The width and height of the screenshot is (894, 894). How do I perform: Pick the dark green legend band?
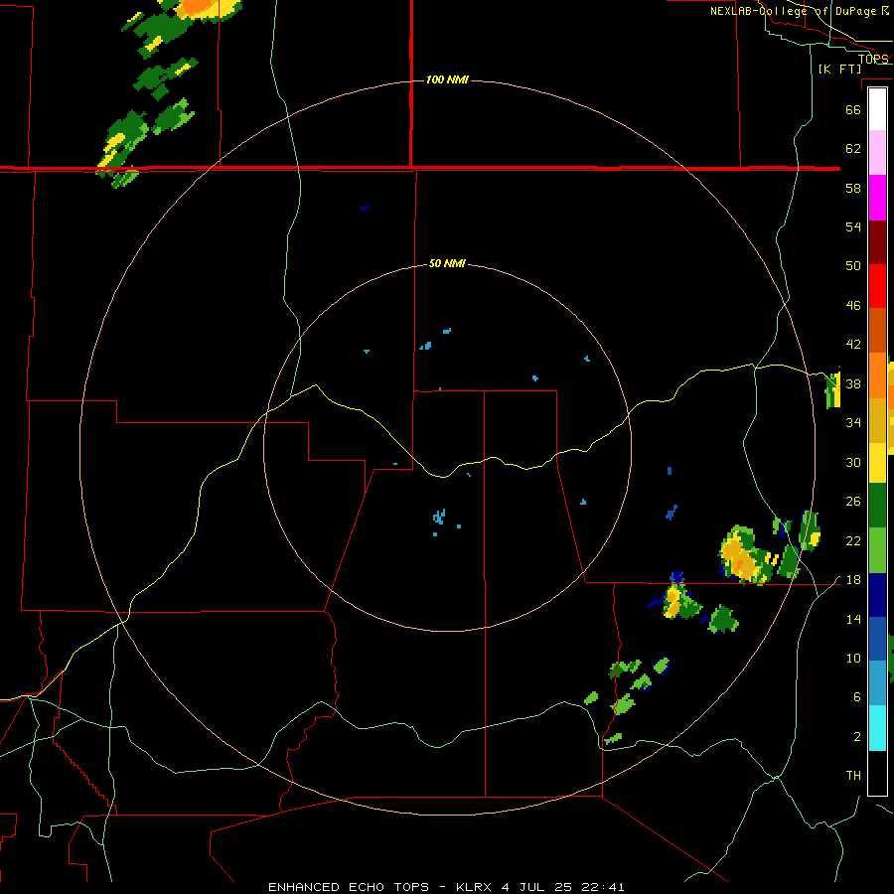pyautogui.click(x=877, y=506)
